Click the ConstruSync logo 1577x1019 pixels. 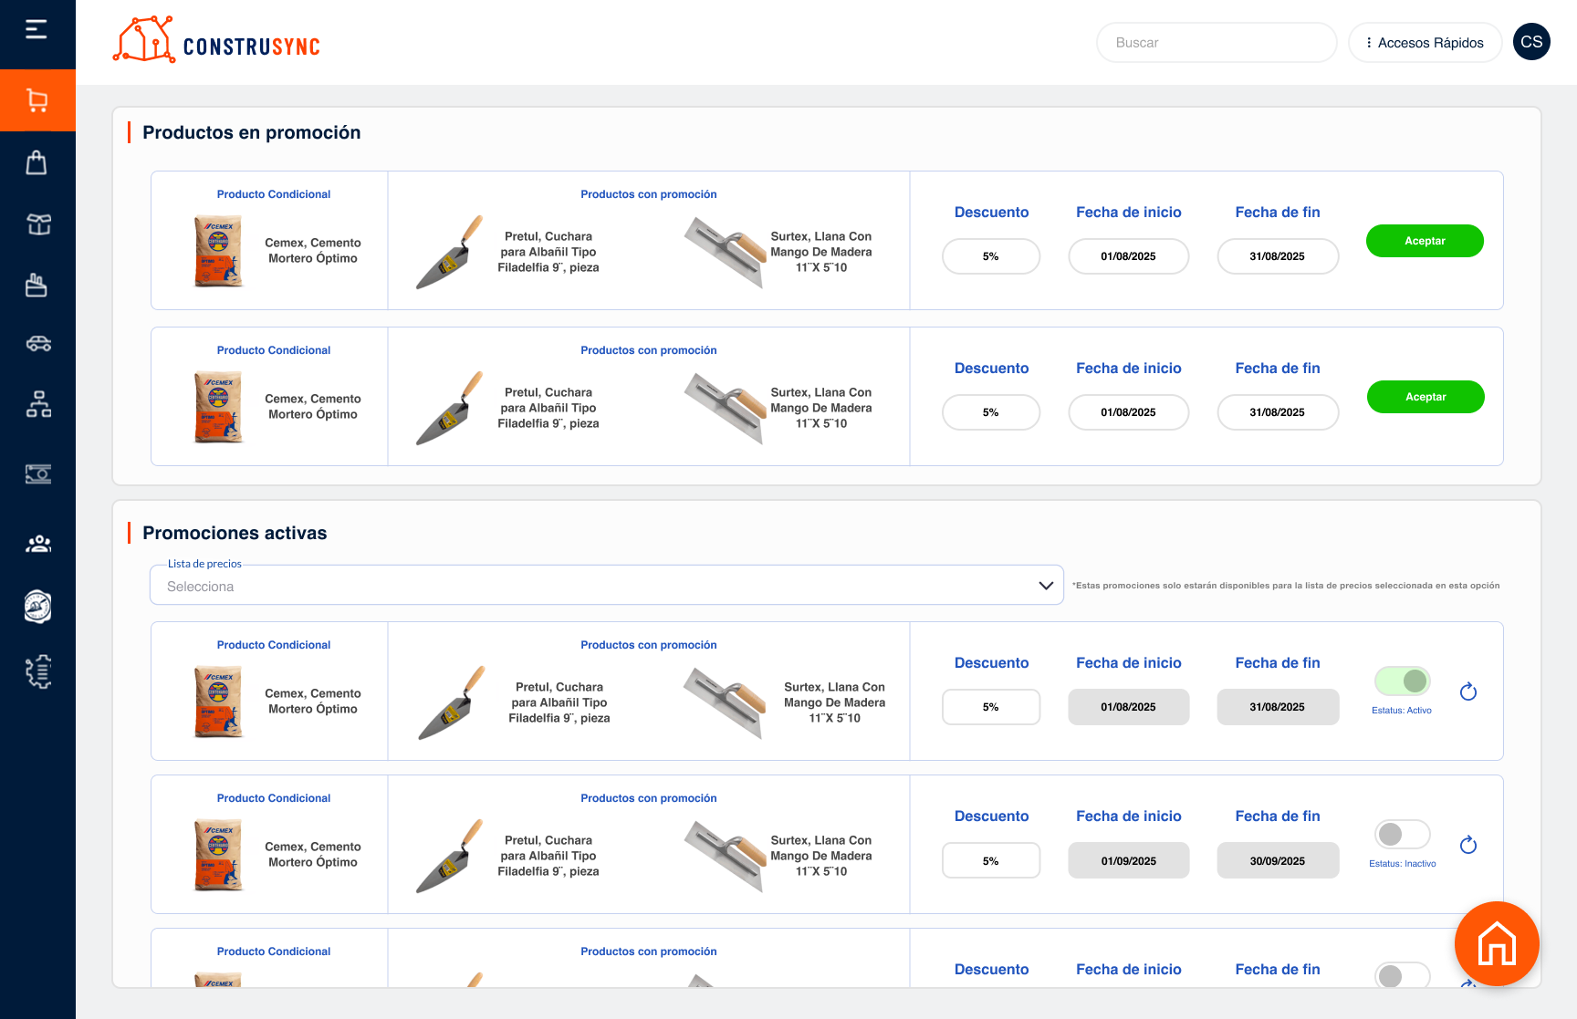click(216, 40)
